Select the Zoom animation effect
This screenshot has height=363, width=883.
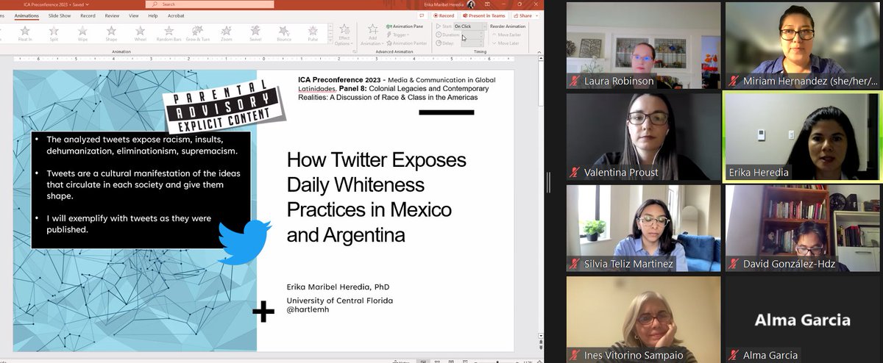coord(227,33)
